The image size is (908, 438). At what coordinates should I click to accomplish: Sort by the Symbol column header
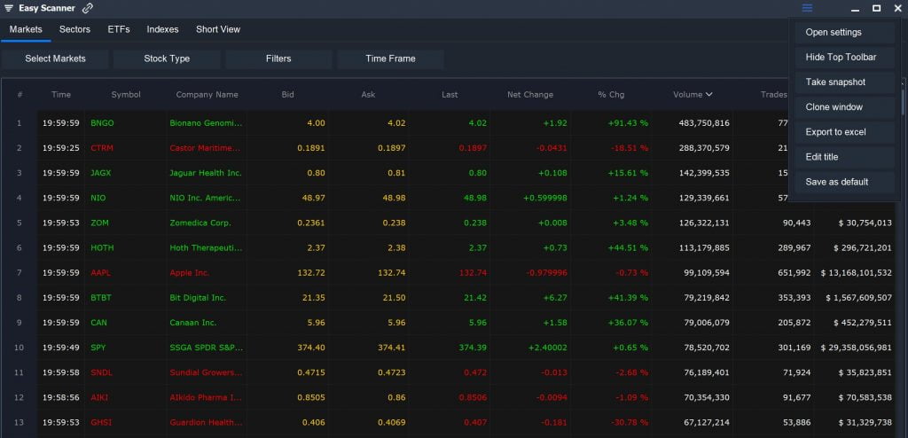click(126, 95)
